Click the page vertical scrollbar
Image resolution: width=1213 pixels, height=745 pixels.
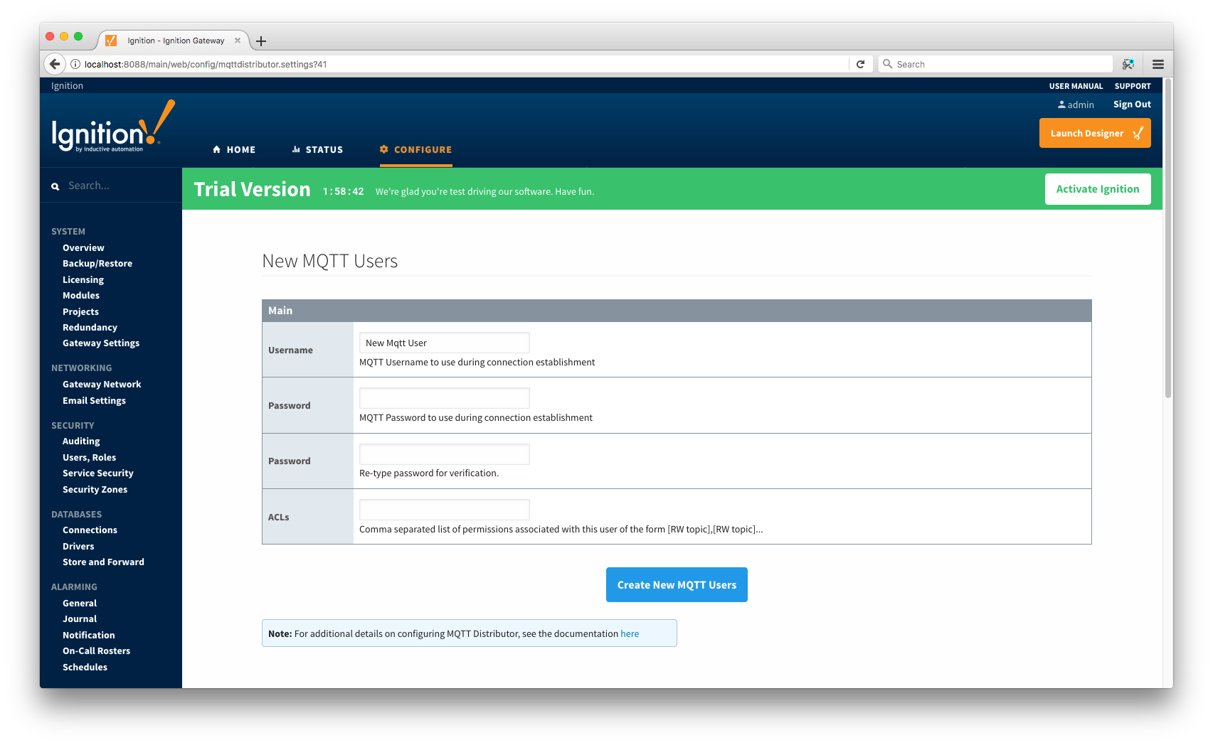coord(1167,238)
